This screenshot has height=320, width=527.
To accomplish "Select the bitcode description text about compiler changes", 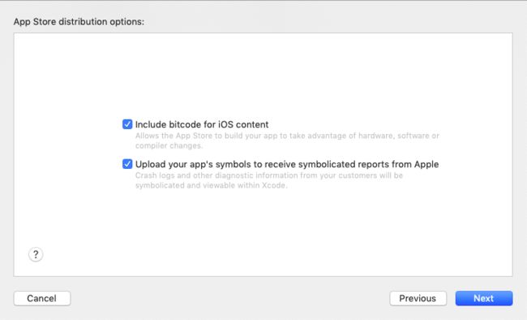I will pos(287,141).
